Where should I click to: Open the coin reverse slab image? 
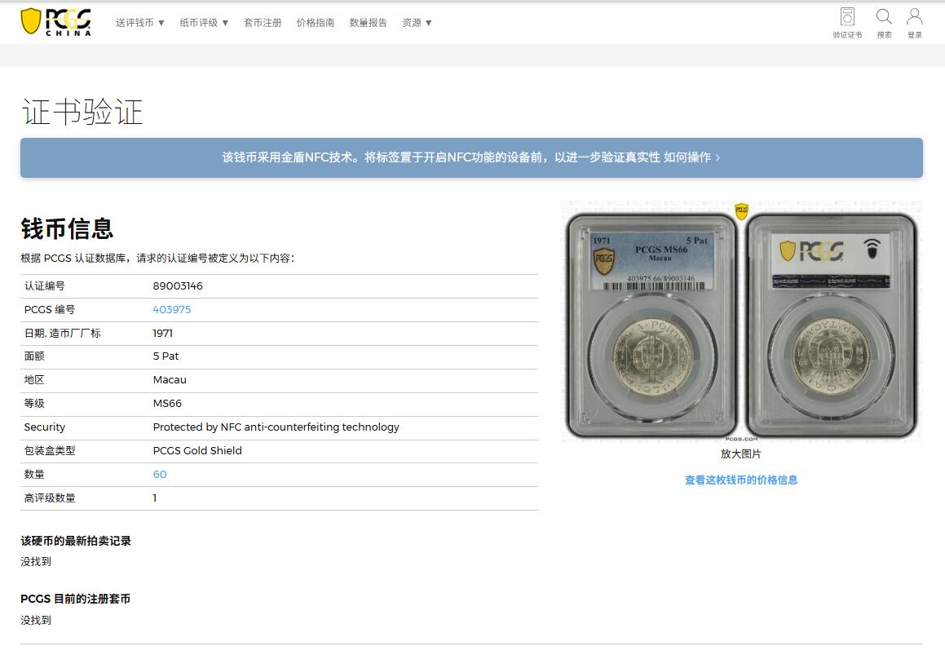tap(831, 325)
